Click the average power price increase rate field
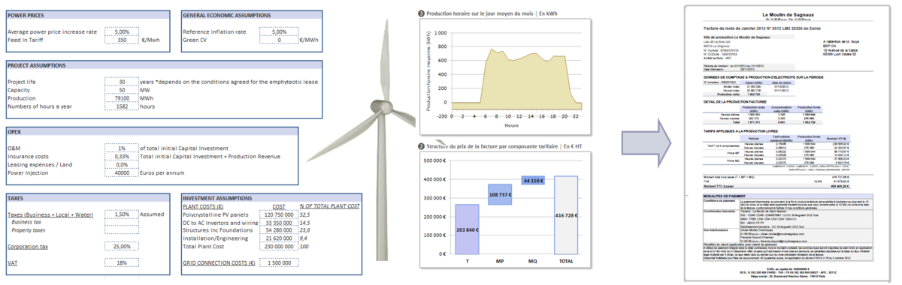Screen dimensions: 902x285 122,31
